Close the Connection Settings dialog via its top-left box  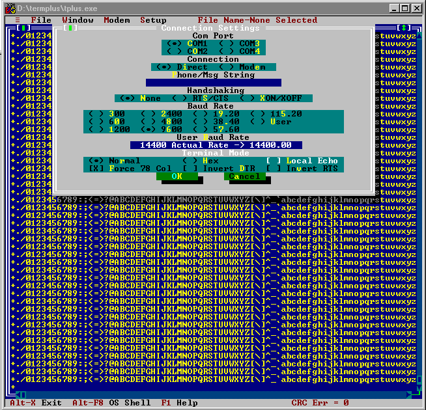pos(70,28)
